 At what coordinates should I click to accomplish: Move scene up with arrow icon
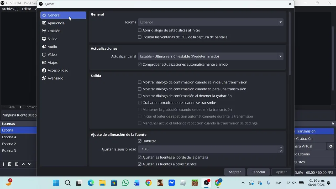pyautogui.click(x=24, y=164)
